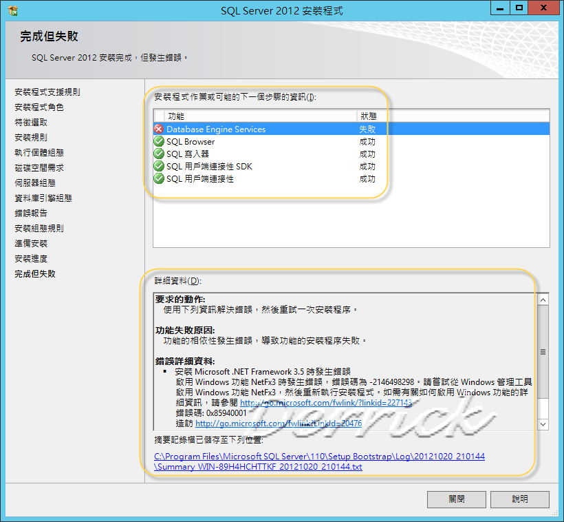The image size is (564, 522).
Task: Click the 狀態 column header
Action: click(368, 115)
